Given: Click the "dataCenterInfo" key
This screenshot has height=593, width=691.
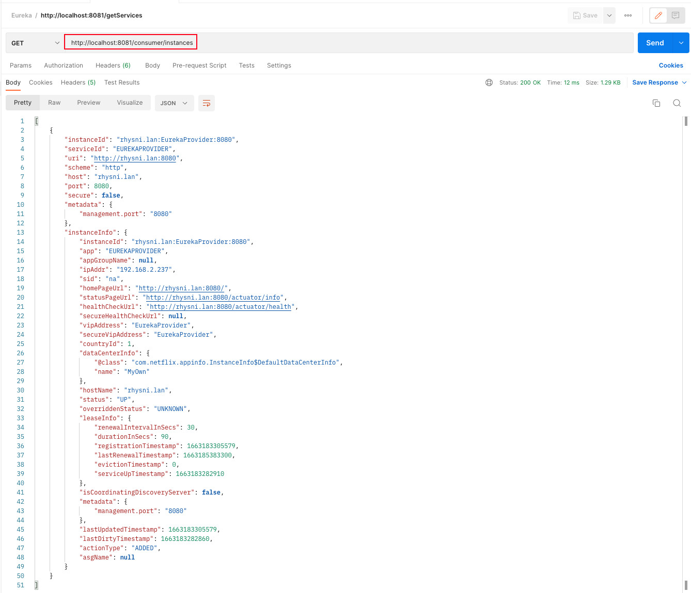Looking at the screenshot, I should [x=109, y=353].
